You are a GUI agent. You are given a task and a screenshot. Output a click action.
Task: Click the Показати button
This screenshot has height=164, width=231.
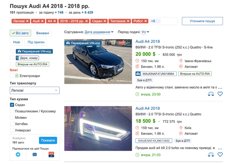coord(48,140)
